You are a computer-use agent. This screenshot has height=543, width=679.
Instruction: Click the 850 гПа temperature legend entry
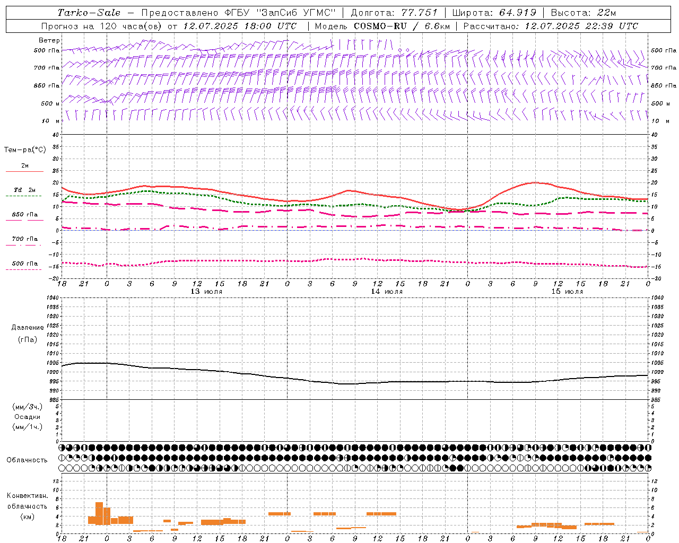(x=24, y=215)
